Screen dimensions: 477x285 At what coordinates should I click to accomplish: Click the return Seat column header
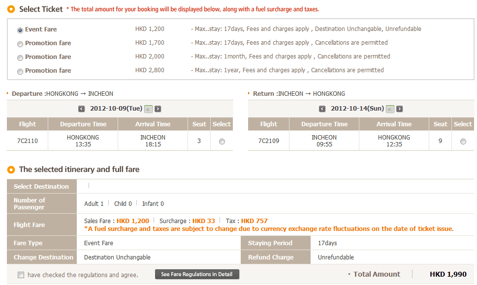[440, 124]
